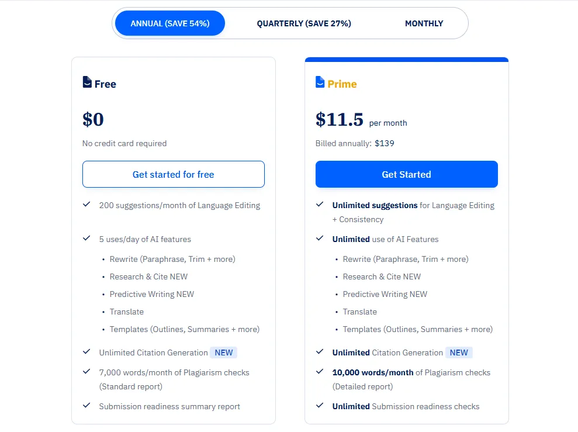Click the checkmark near Submission readiness summary report
Image resolution: width=578 pixels, height=432 pixels.
(x=86, y=405)
